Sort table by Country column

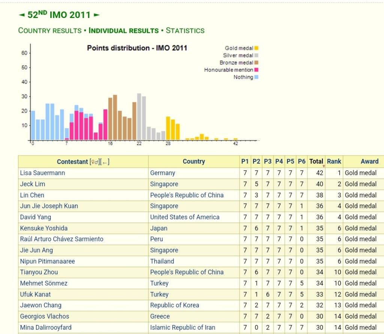click(193, 161)
